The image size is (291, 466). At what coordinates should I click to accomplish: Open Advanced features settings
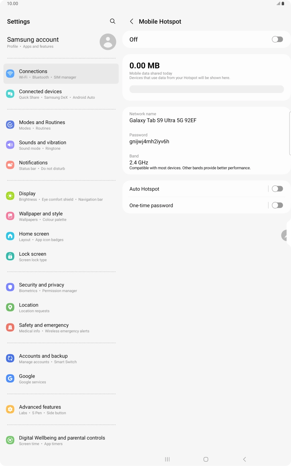pos(61,410)
